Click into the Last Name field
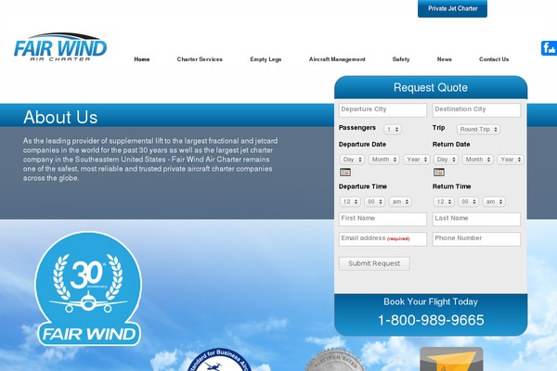This screenshot has height=371, width=557. pos(476,219)
